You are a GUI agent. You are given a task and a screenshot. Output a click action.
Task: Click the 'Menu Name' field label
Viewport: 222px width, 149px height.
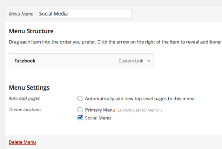click(x=21, y=14)
